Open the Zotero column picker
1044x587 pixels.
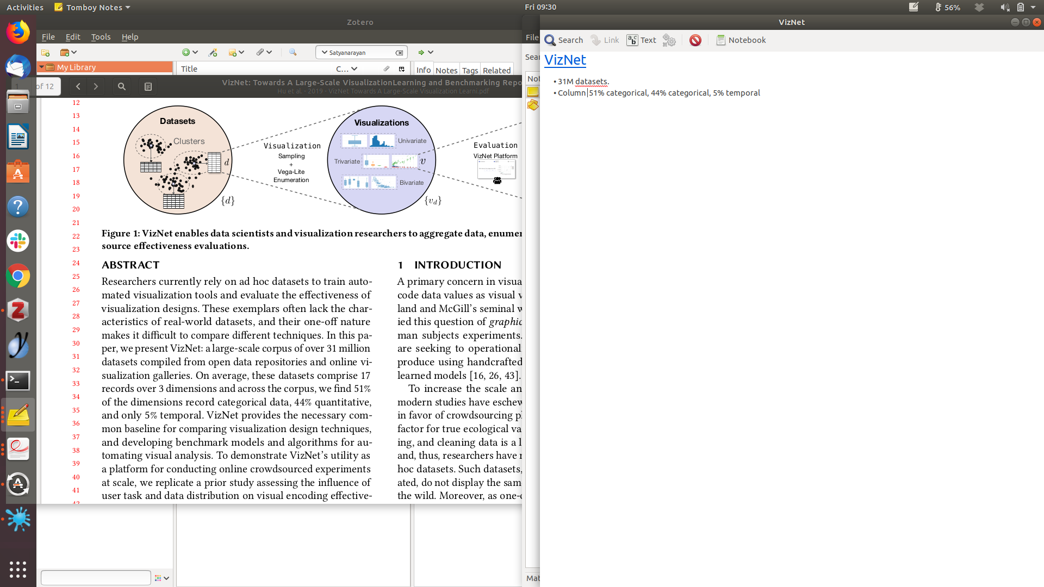coord(402,69)
